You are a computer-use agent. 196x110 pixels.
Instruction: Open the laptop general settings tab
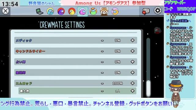pyautogui.click(x=40, y=11)
